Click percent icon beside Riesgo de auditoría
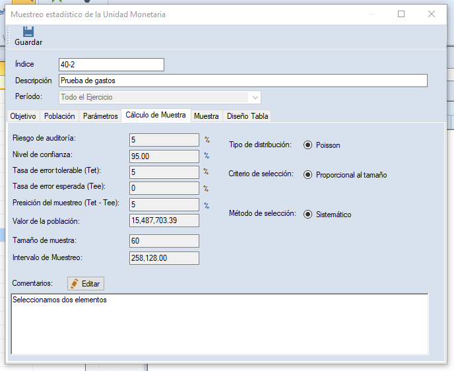The width and height of the screenshot is (454, 371). click(207, 140)
